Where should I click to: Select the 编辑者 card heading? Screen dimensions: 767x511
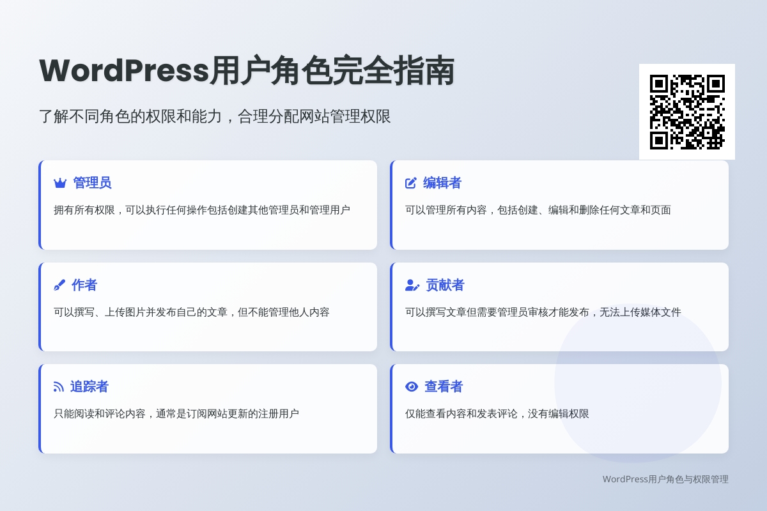[442, 183]
